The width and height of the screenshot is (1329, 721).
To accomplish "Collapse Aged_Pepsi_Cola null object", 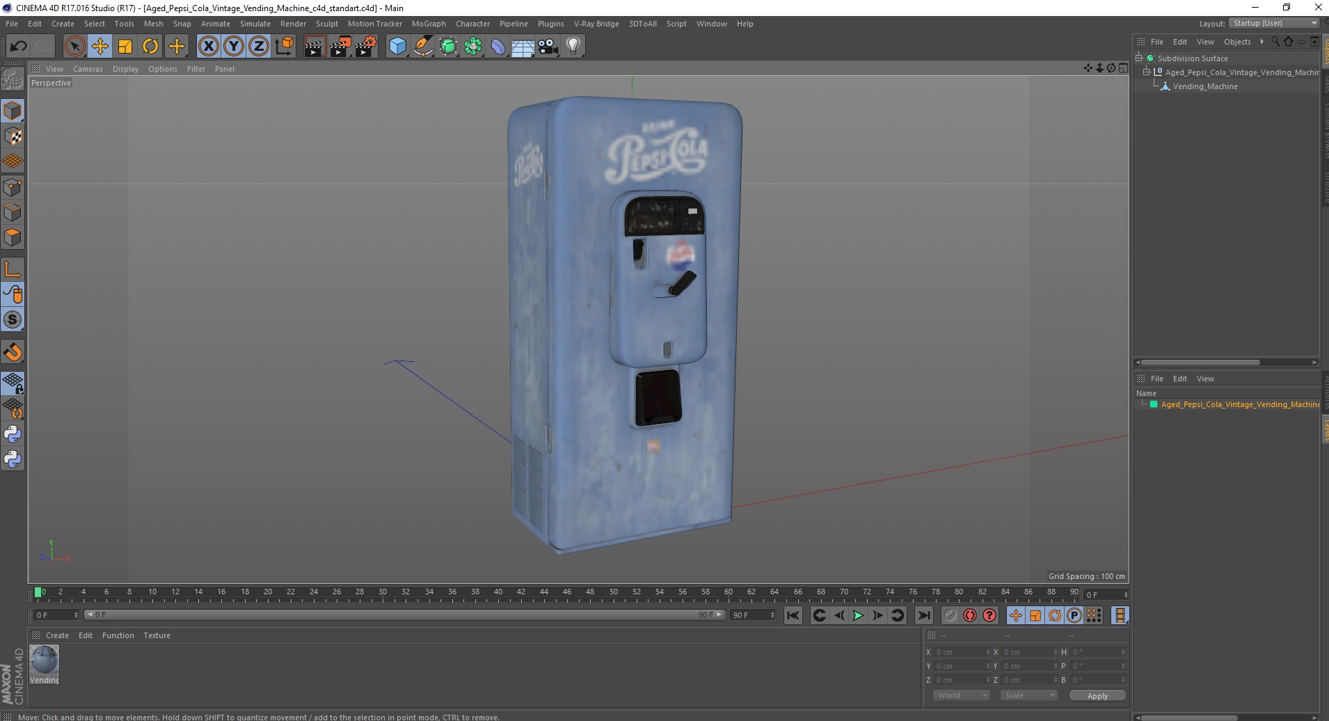I will pos(1147,72).
